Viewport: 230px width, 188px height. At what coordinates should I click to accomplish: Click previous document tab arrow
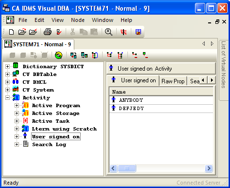click(204, 44)
